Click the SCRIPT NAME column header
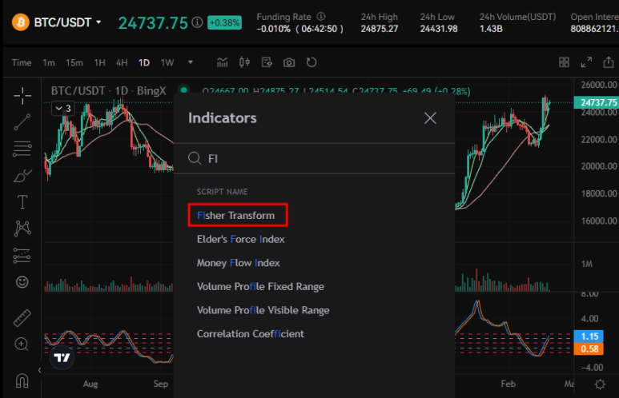Viewport: 619px width, 398px height. (x=223, y=192)
